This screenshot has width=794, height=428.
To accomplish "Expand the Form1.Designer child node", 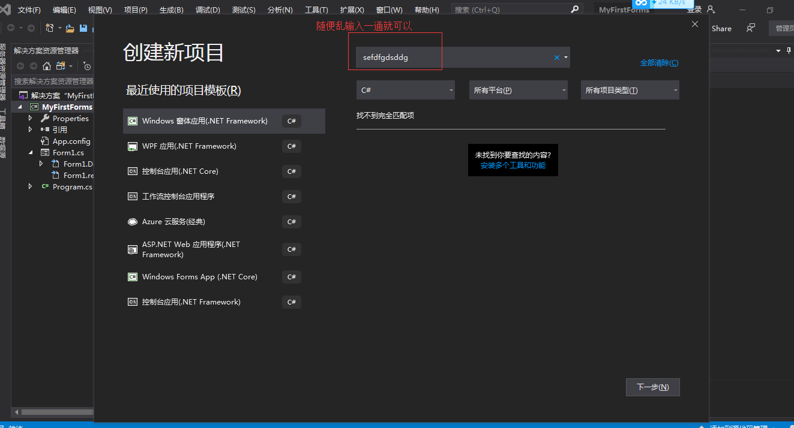I will click(41, 164).
